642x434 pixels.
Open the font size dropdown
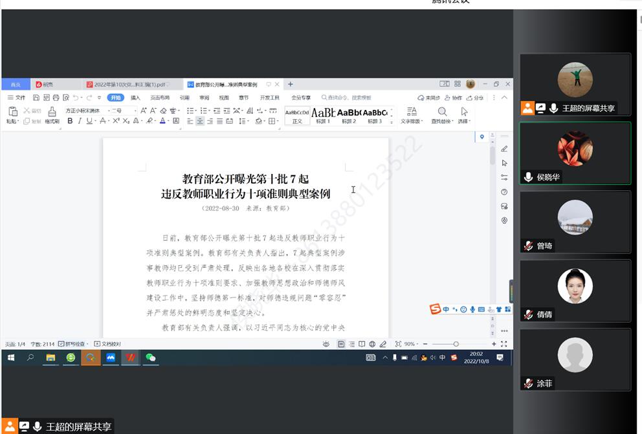click(135, 111)
